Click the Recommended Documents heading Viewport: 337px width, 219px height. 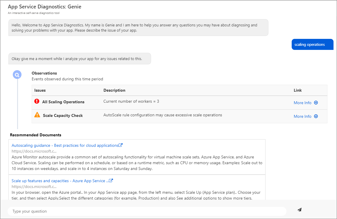pos(35,135)
